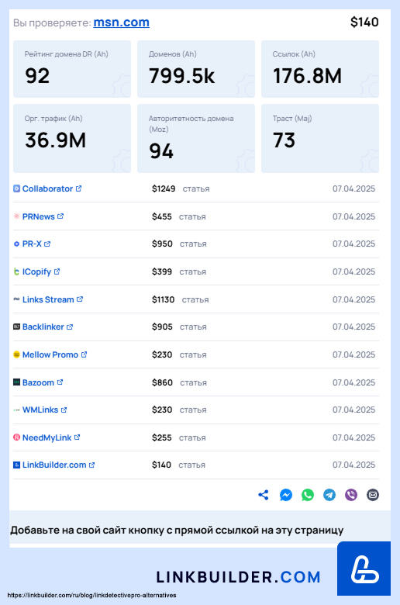Click the Bazoom dark favicon
Viewport: 400px width, 605px height.
click(x=16, y=382)
